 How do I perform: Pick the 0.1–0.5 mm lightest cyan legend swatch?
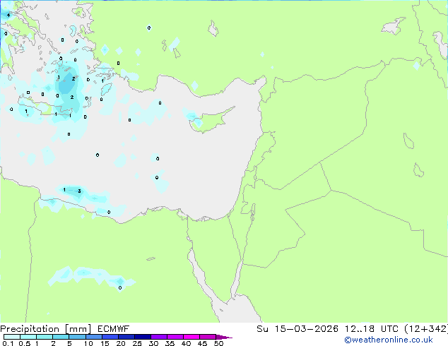(x=12, y=337)
